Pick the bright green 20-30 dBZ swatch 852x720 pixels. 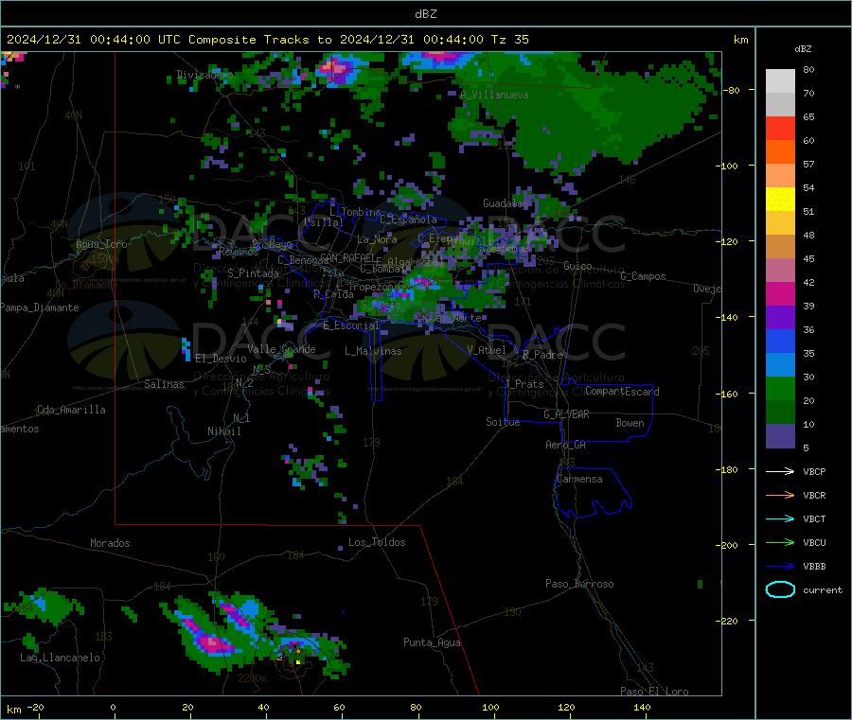point(780,388)
